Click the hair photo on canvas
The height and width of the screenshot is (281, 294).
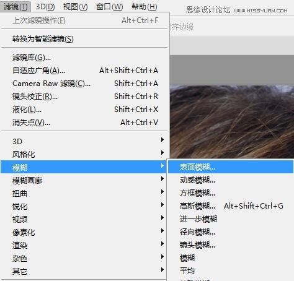(232, 122)
